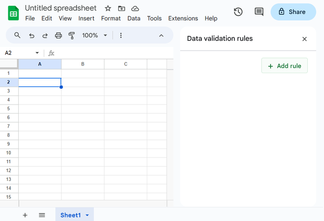Print the spreadsheet
This screenshot has width=324, height=221.
[x=58, y=35]
